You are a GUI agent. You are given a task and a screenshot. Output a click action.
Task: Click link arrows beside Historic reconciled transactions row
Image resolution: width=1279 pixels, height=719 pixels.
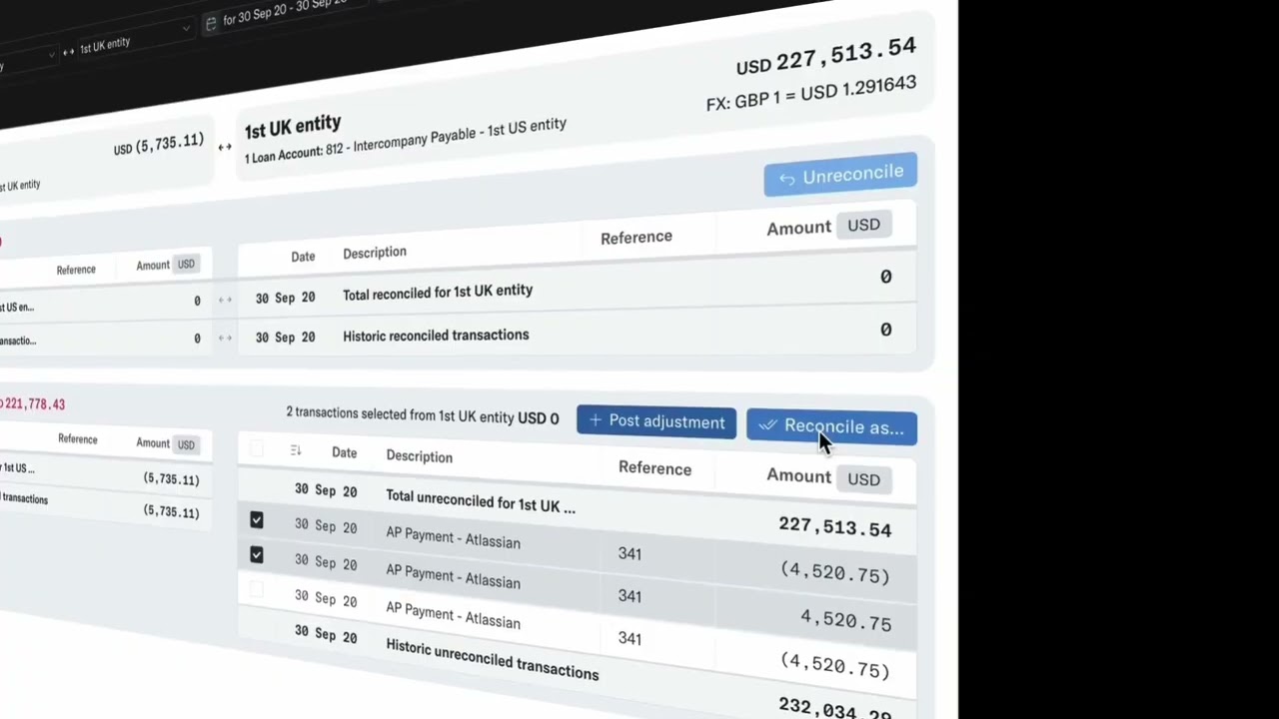point(225,338)
